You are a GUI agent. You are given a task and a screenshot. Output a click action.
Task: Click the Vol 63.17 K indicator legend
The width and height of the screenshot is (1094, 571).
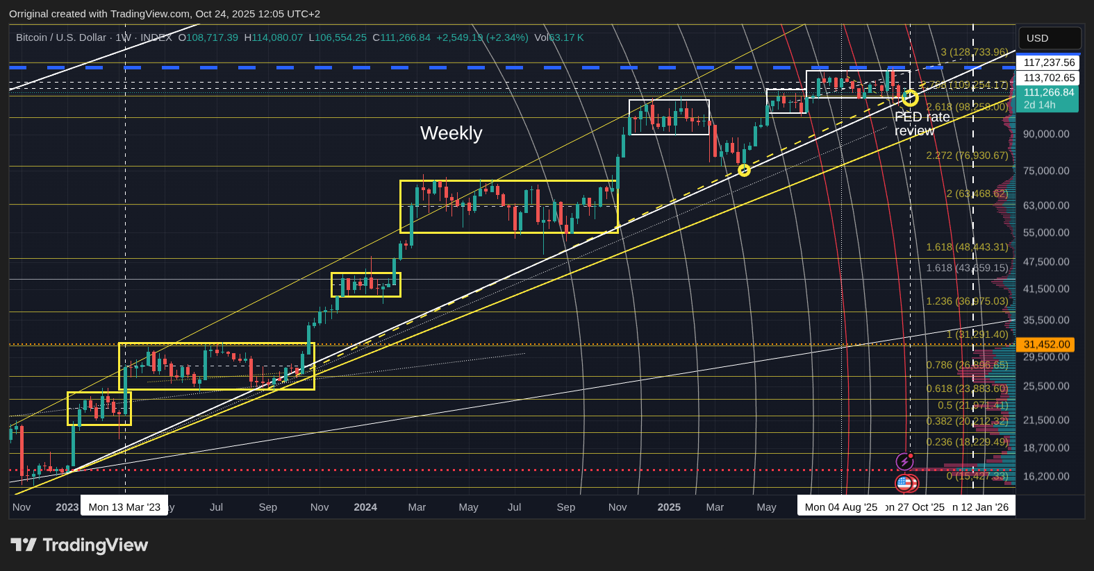coord(559,37)
